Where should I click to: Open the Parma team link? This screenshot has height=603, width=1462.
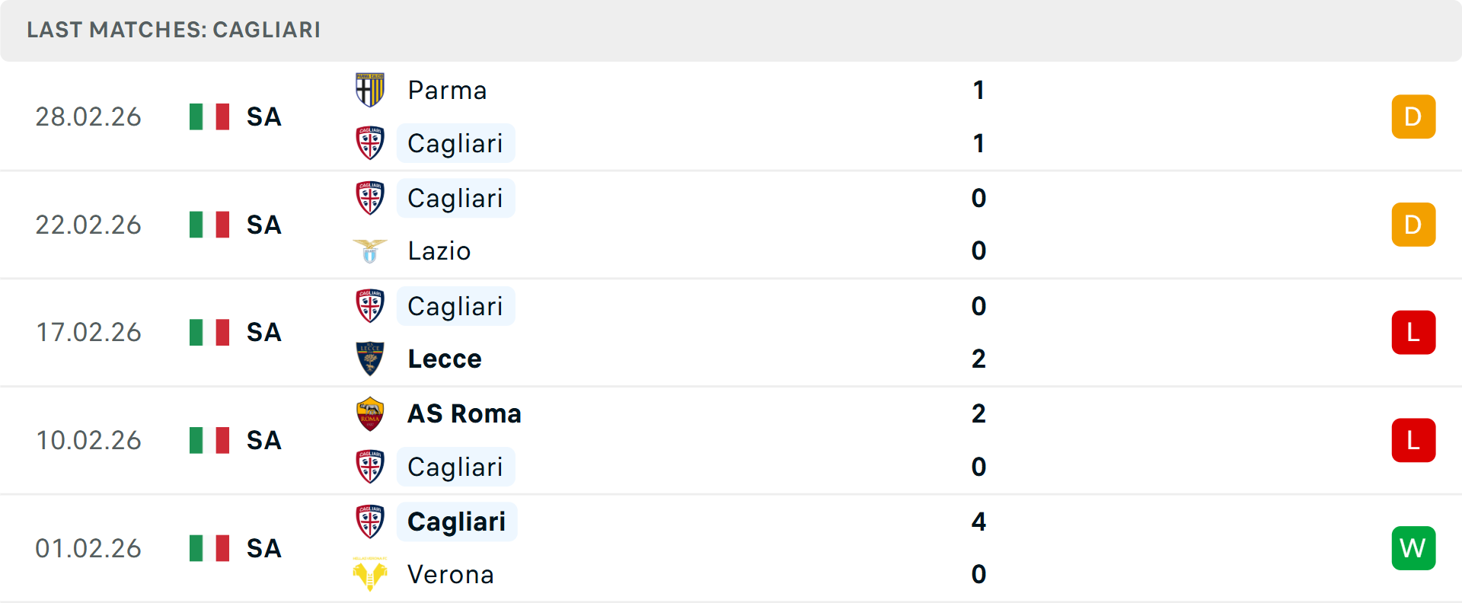tap(447, 90)
